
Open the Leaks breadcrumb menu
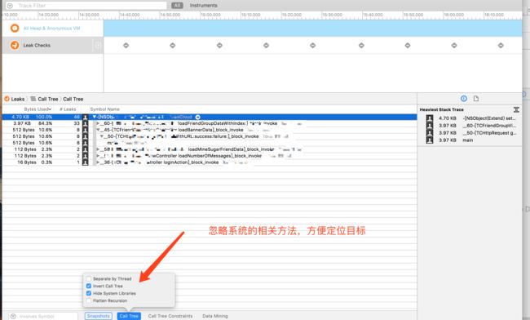18,99
